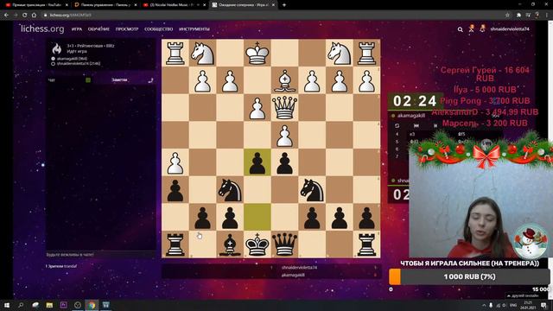Image resolution: width=553 pixels, height=311 pixels.
Task: Open the ОБУЧЕНИЕ menu
Action: click(99, 29)
